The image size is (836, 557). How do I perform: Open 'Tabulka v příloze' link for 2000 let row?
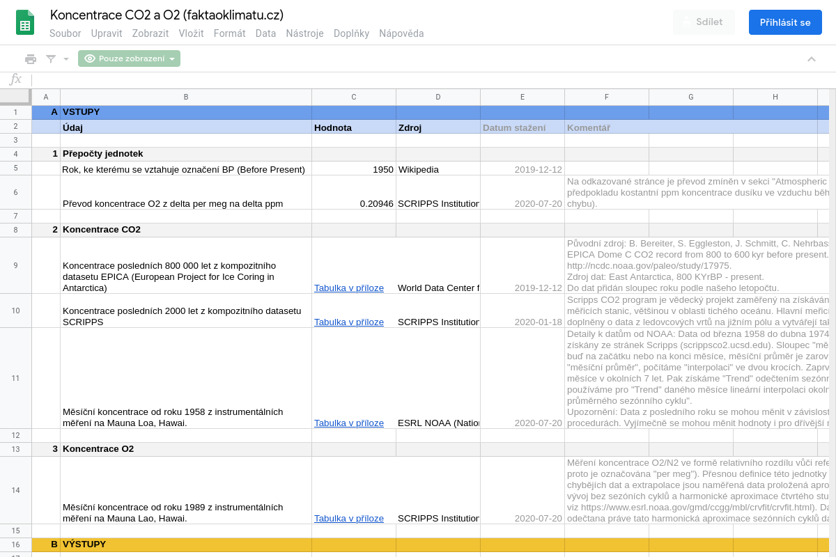tap(349, 322)
